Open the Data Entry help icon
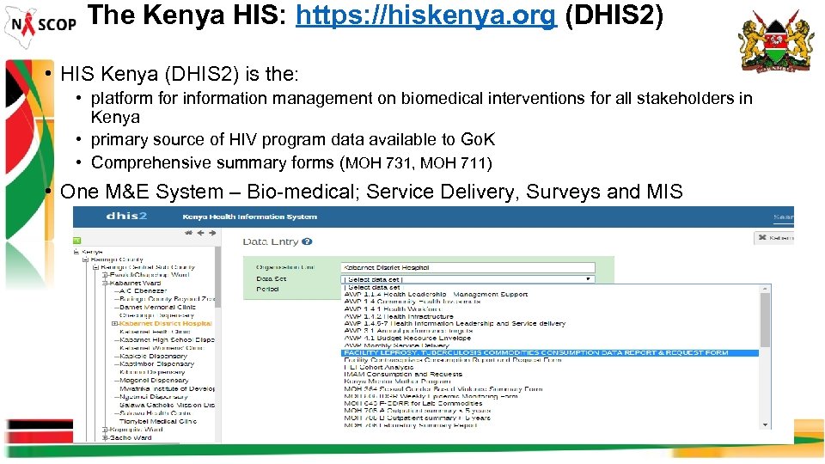 [308, 241]
